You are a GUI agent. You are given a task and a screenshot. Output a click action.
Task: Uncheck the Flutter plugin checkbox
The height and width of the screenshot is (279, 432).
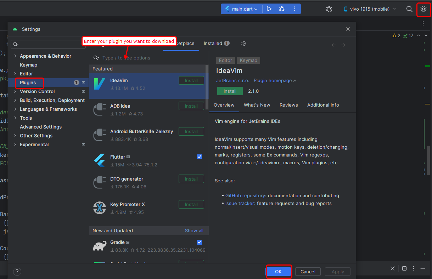click(200, 157)
